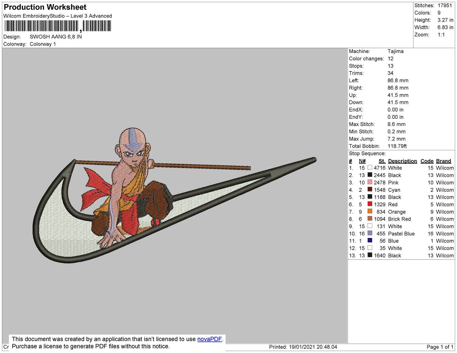Image resolution: width=457 pixels, height=353 pixels.
Task: Click the White 4716 swatch box
Action: (x=370, y=167)
